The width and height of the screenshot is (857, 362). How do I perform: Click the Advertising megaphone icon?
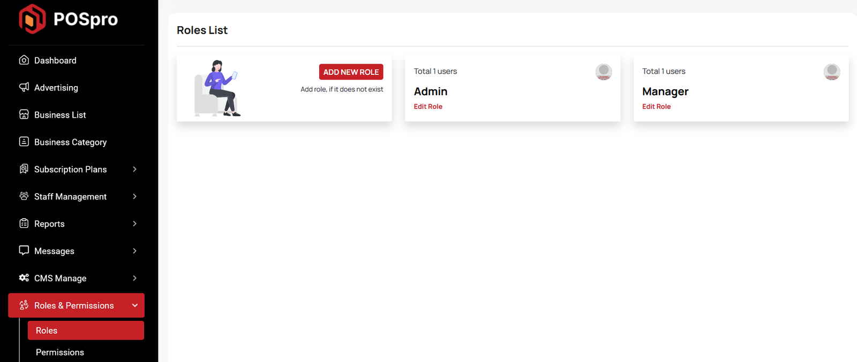[24, 87]
